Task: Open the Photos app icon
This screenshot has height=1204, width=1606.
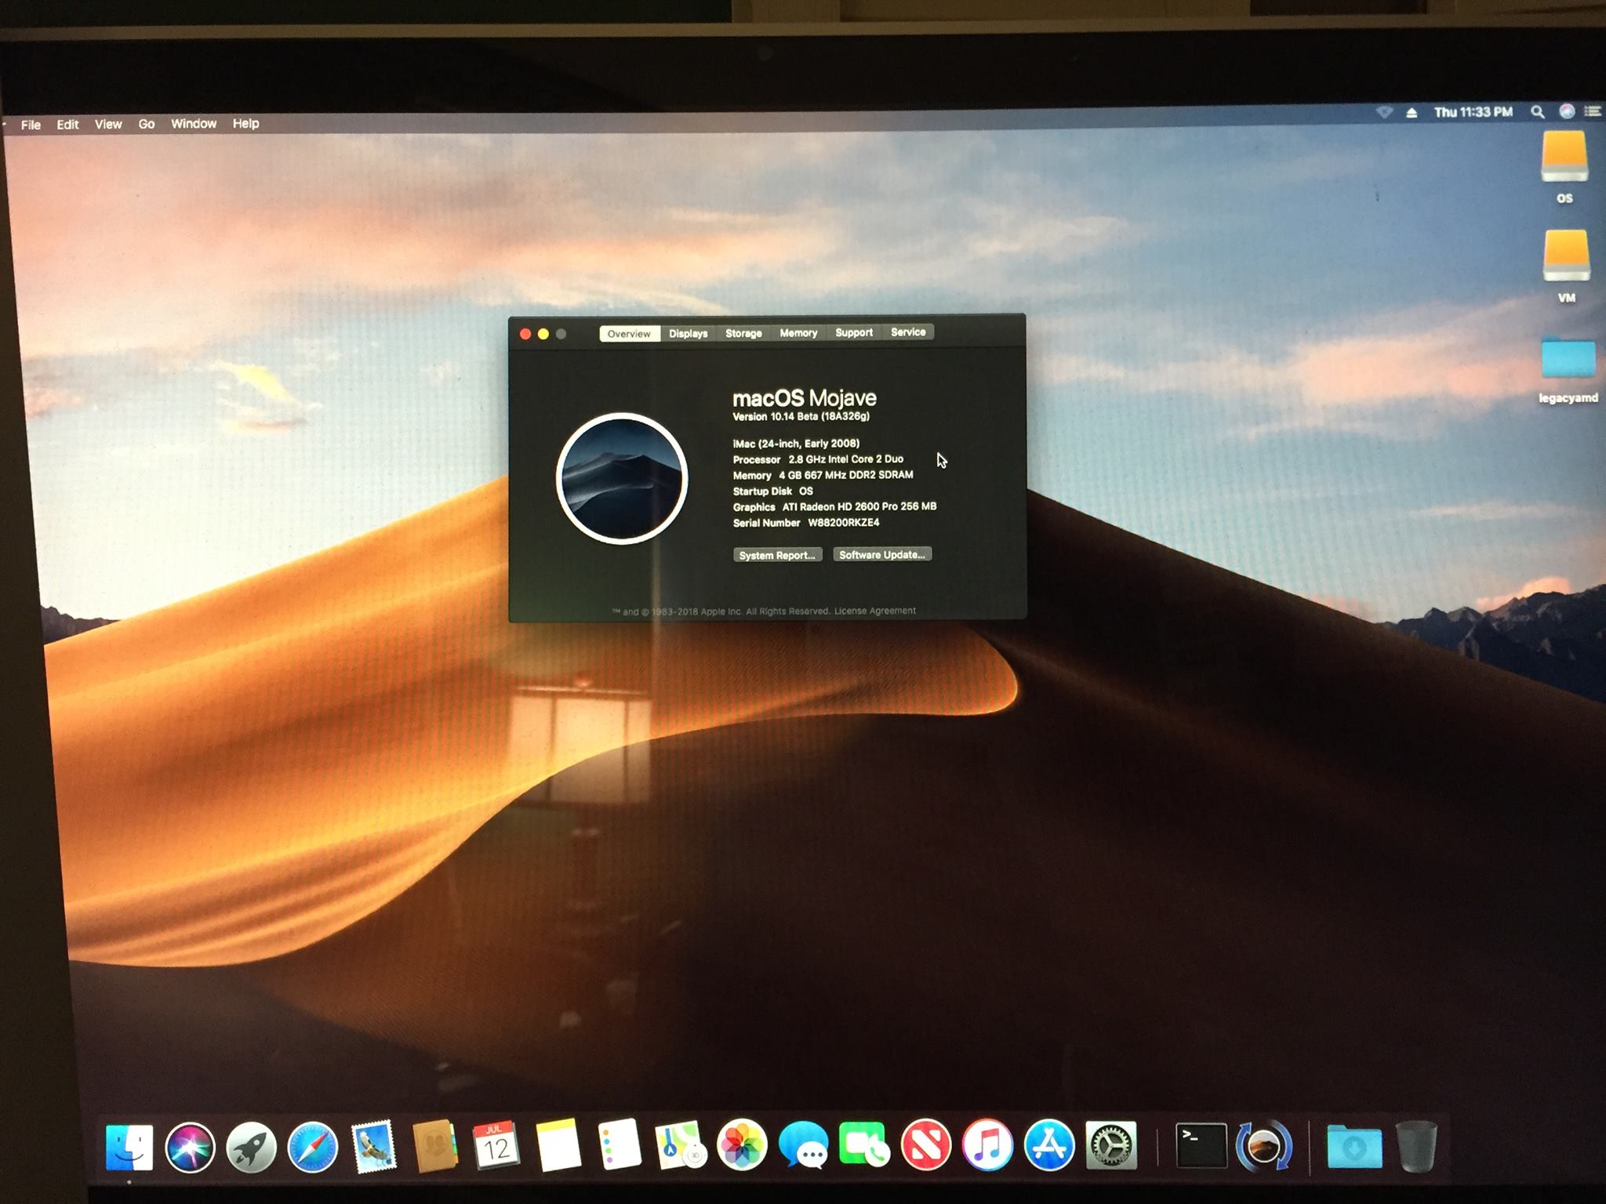Action: point(741,1145)
